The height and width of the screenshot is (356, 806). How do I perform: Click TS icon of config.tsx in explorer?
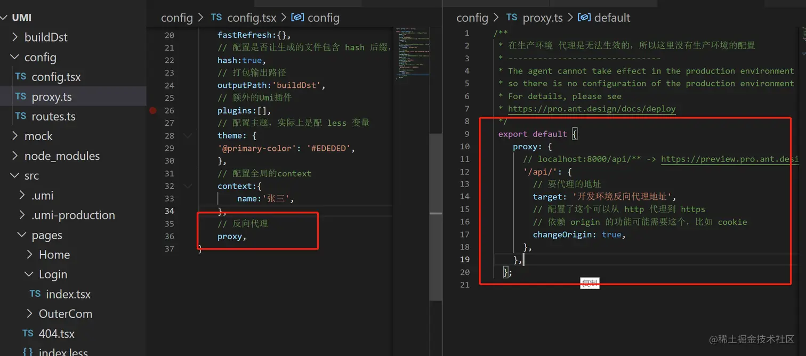[x=21, y=76]
